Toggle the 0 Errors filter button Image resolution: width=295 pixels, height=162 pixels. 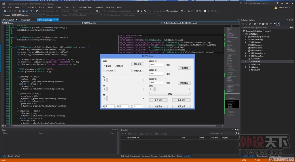133,134
